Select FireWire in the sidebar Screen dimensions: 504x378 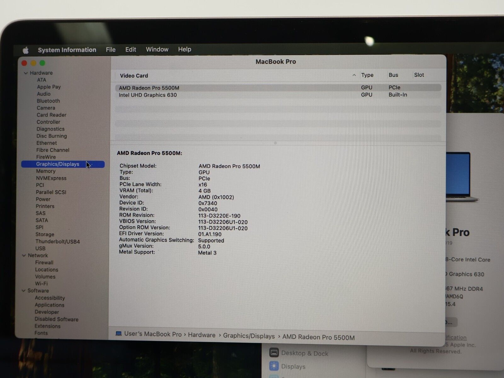46,157
